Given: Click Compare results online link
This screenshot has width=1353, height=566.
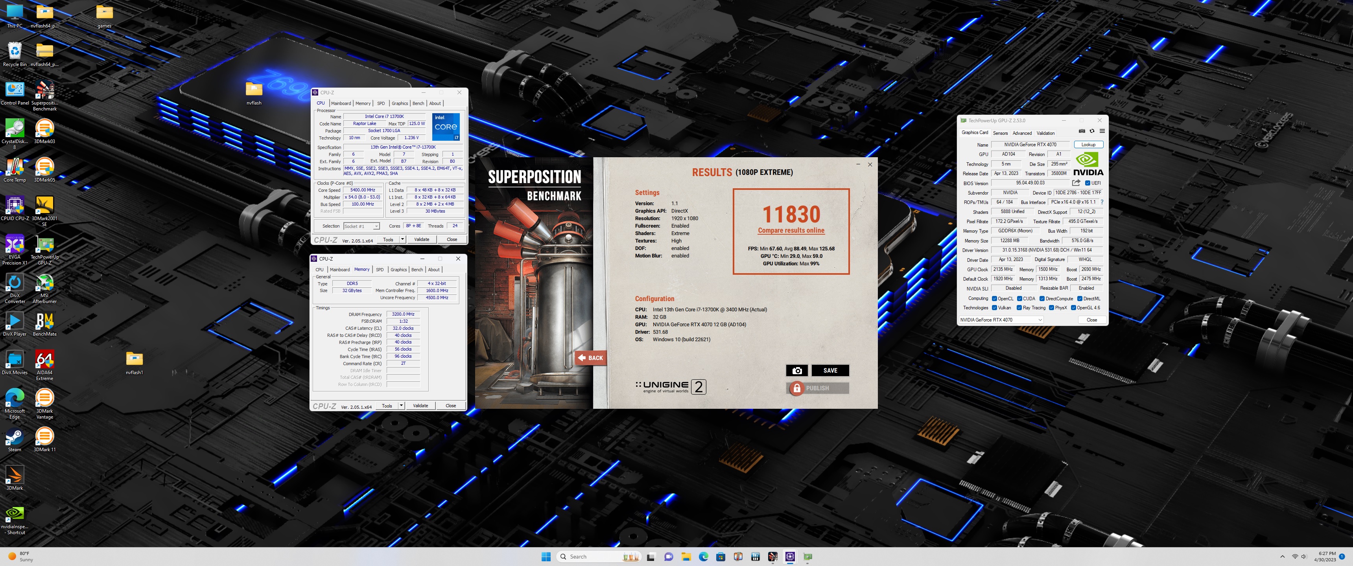Looking at the screenshot, I should click(x=791, y=230).
